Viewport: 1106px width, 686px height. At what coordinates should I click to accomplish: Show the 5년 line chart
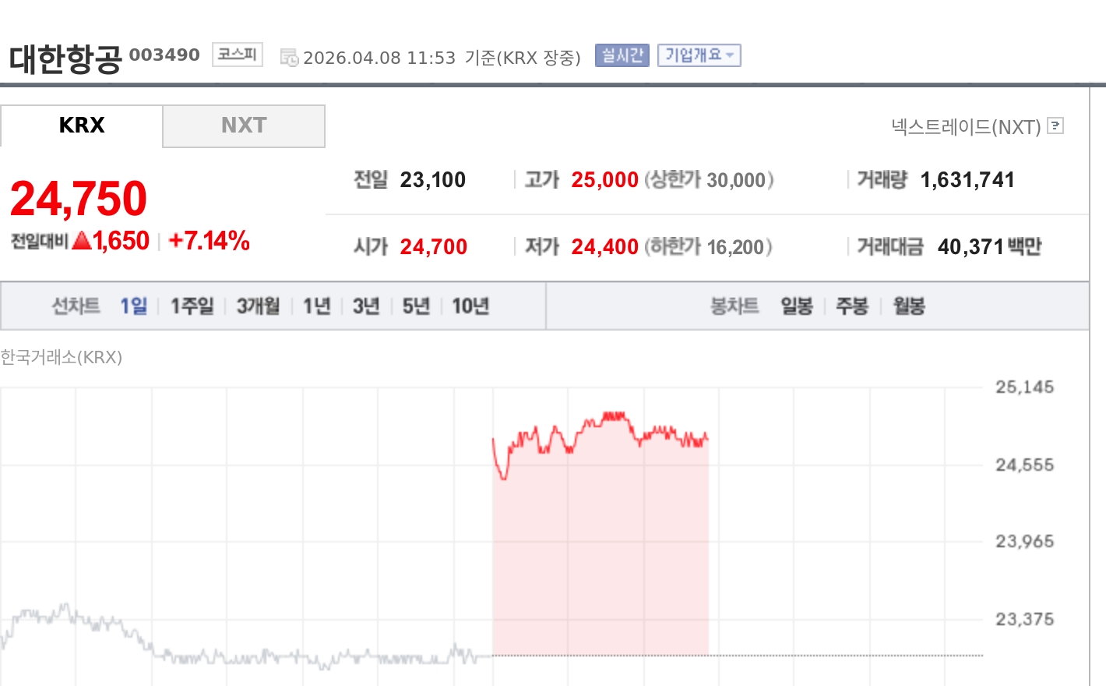point(416,306)
